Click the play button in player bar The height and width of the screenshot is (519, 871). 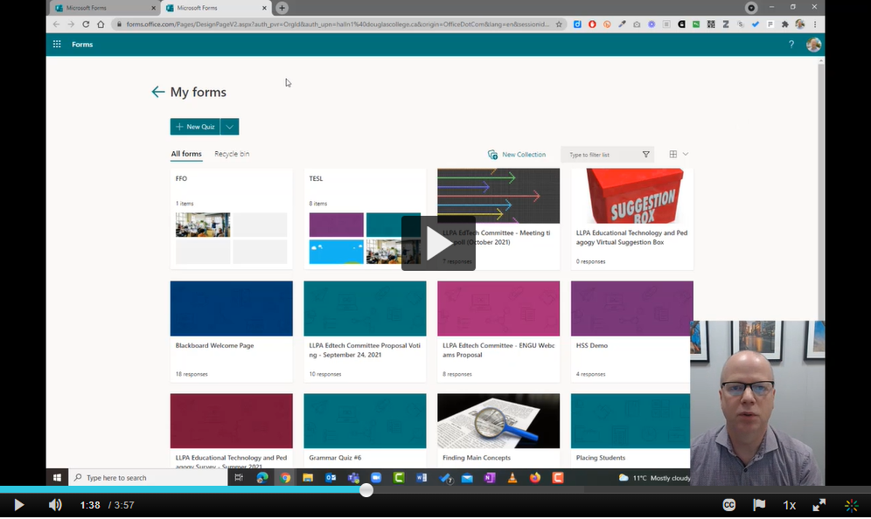18,505
